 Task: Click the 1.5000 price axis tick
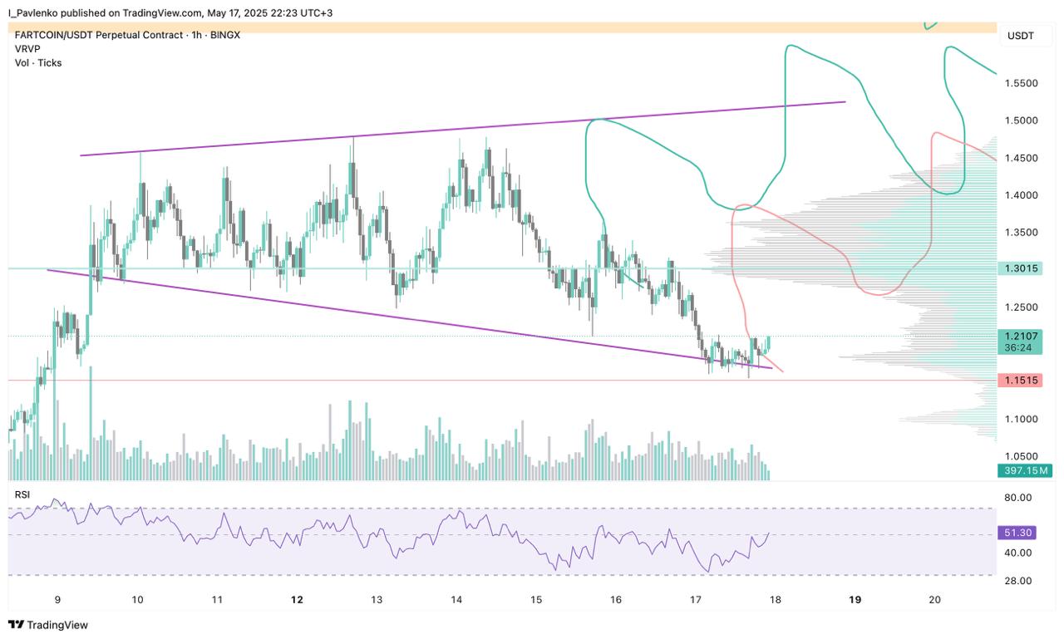pyautogui.click(x=1021, y=120)
